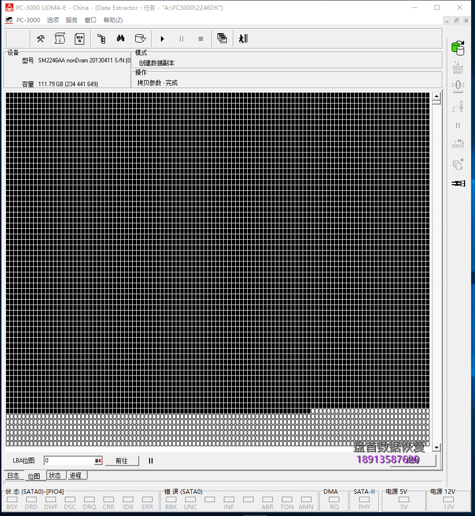The height and width of the screenshot is (516, 475).
Task: Minimize the inner Data Extractor window
Action: [x=447, y=20]
